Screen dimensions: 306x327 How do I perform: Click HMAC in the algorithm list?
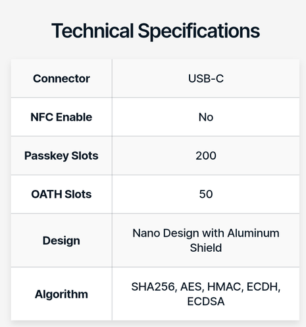[225, 287]
